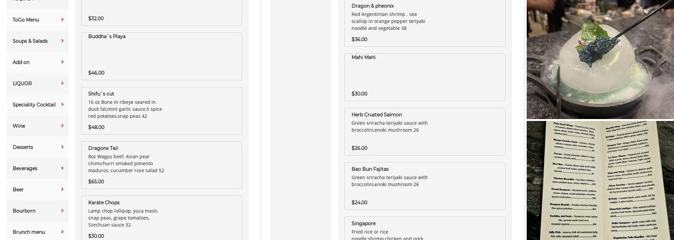Choose the Dragons Tail dish card
Viewport: 674px width, 240px height.
pyautogui.click(x=161, y=165)
